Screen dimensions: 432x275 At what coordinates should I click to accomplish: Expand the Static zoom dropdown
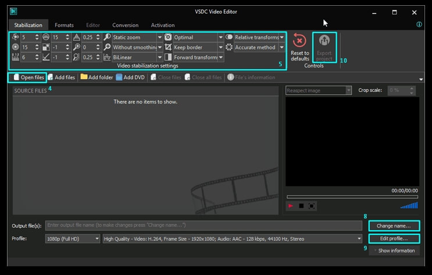(x=160, y=37)
